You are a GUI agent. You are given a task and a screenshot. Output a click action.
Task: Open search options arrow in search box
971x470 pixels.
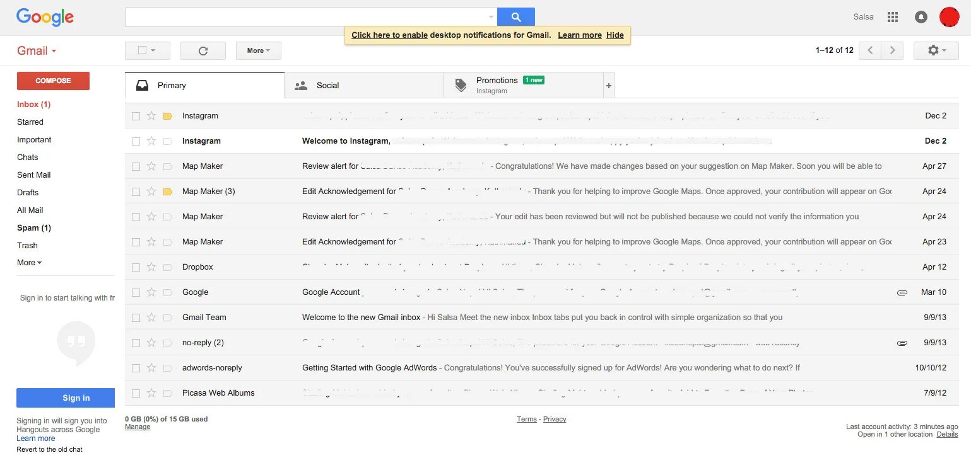pyautogui.click(x=491, y=17)
